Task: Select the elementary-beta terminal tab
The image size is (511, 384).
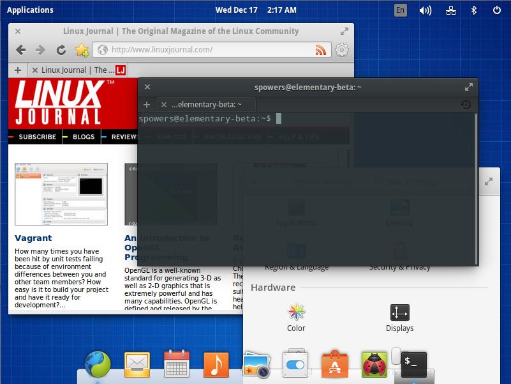Action: point(206,105)
